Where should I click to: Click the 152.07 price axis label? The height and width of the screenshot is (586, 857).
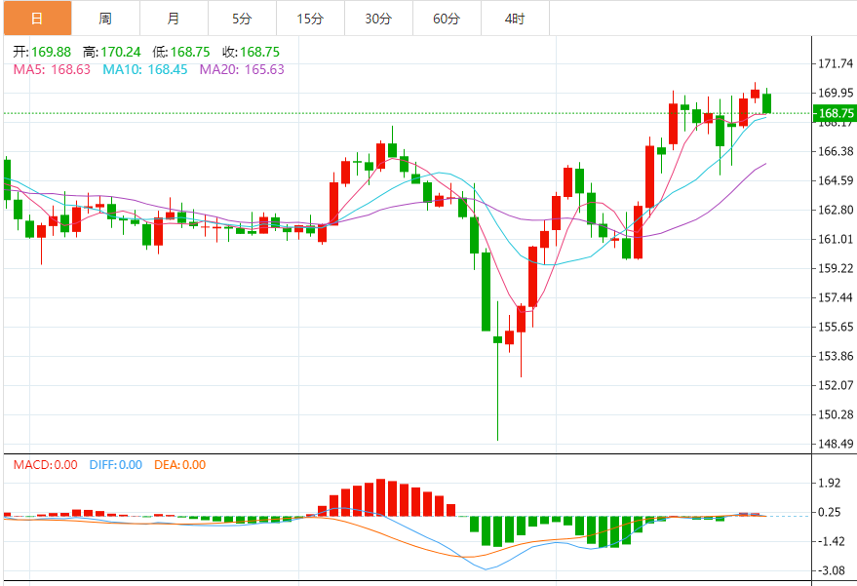[x=836, y=385]
